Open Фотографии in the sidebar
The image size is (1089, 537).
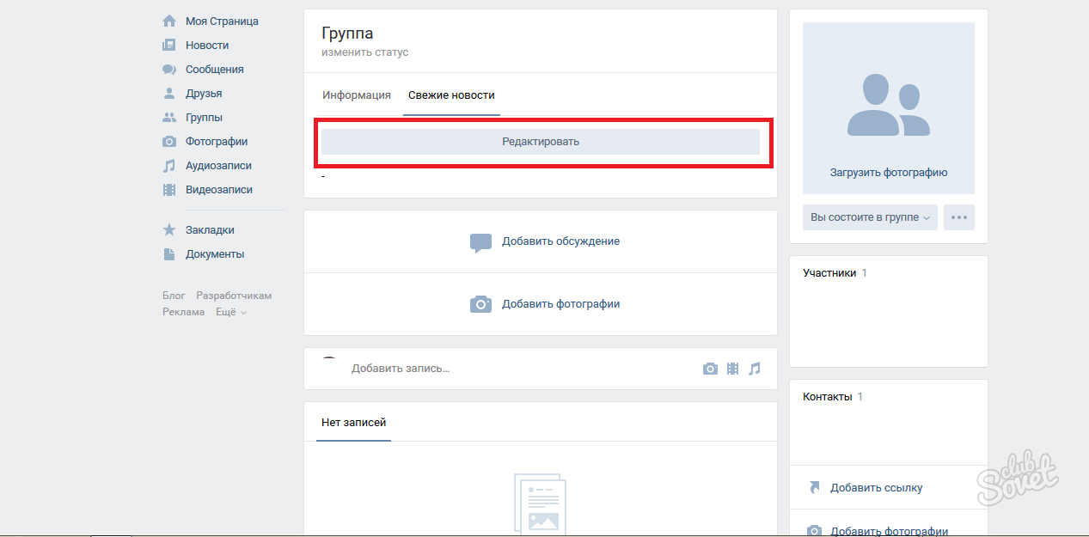click(217, 142)
